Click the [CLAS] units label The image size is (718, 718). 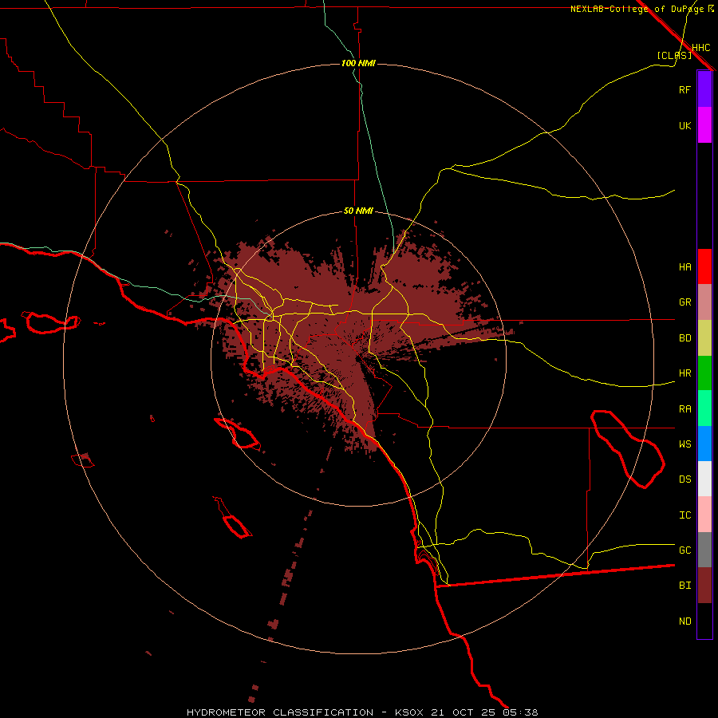[674, 55]
